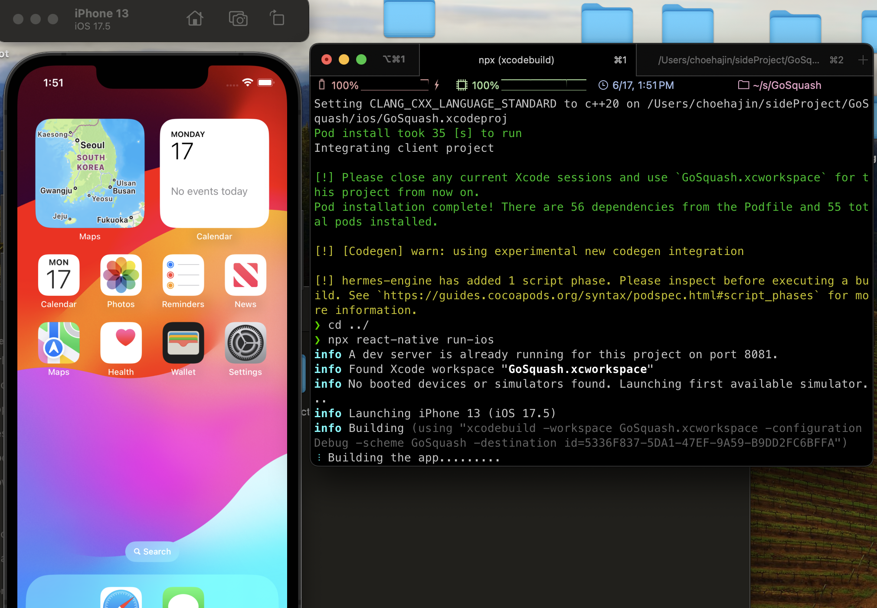Take a Simulator screenshot with camera icon
This screenshot has width=877, height=608.
point(238,19)
